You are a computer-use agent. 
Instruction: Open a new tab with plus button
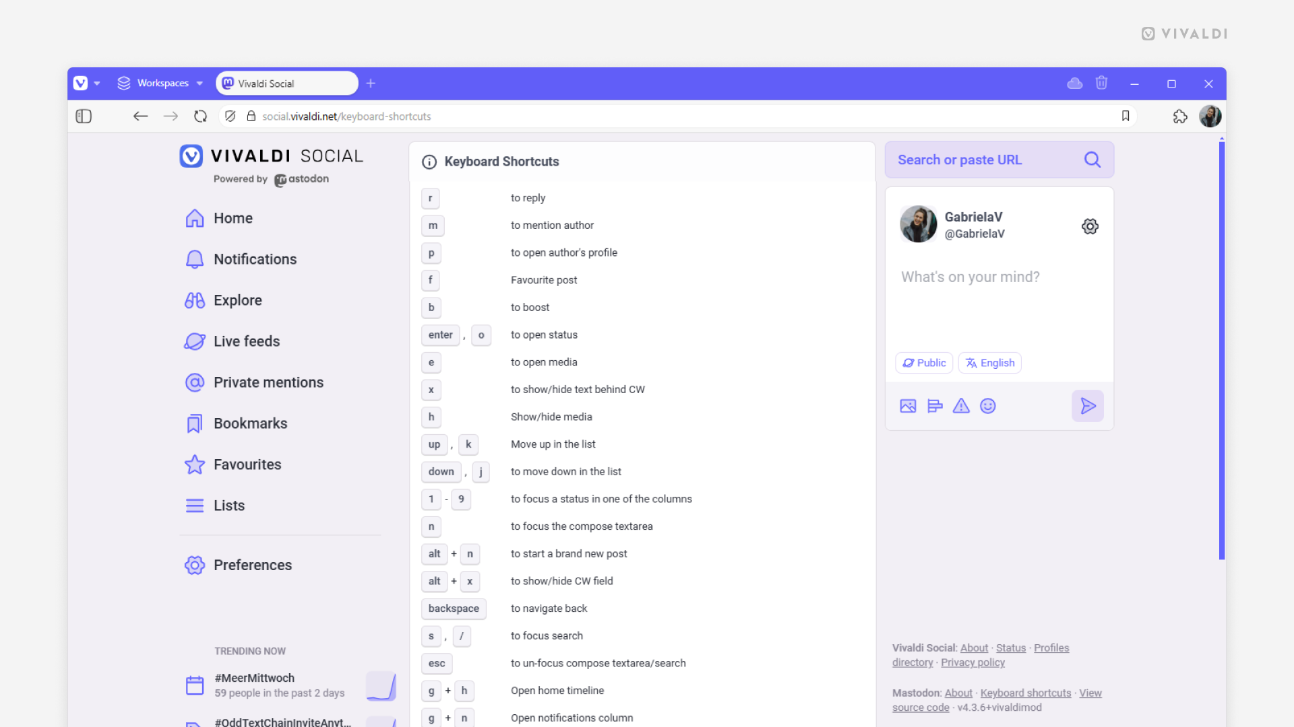click(371, 83)
